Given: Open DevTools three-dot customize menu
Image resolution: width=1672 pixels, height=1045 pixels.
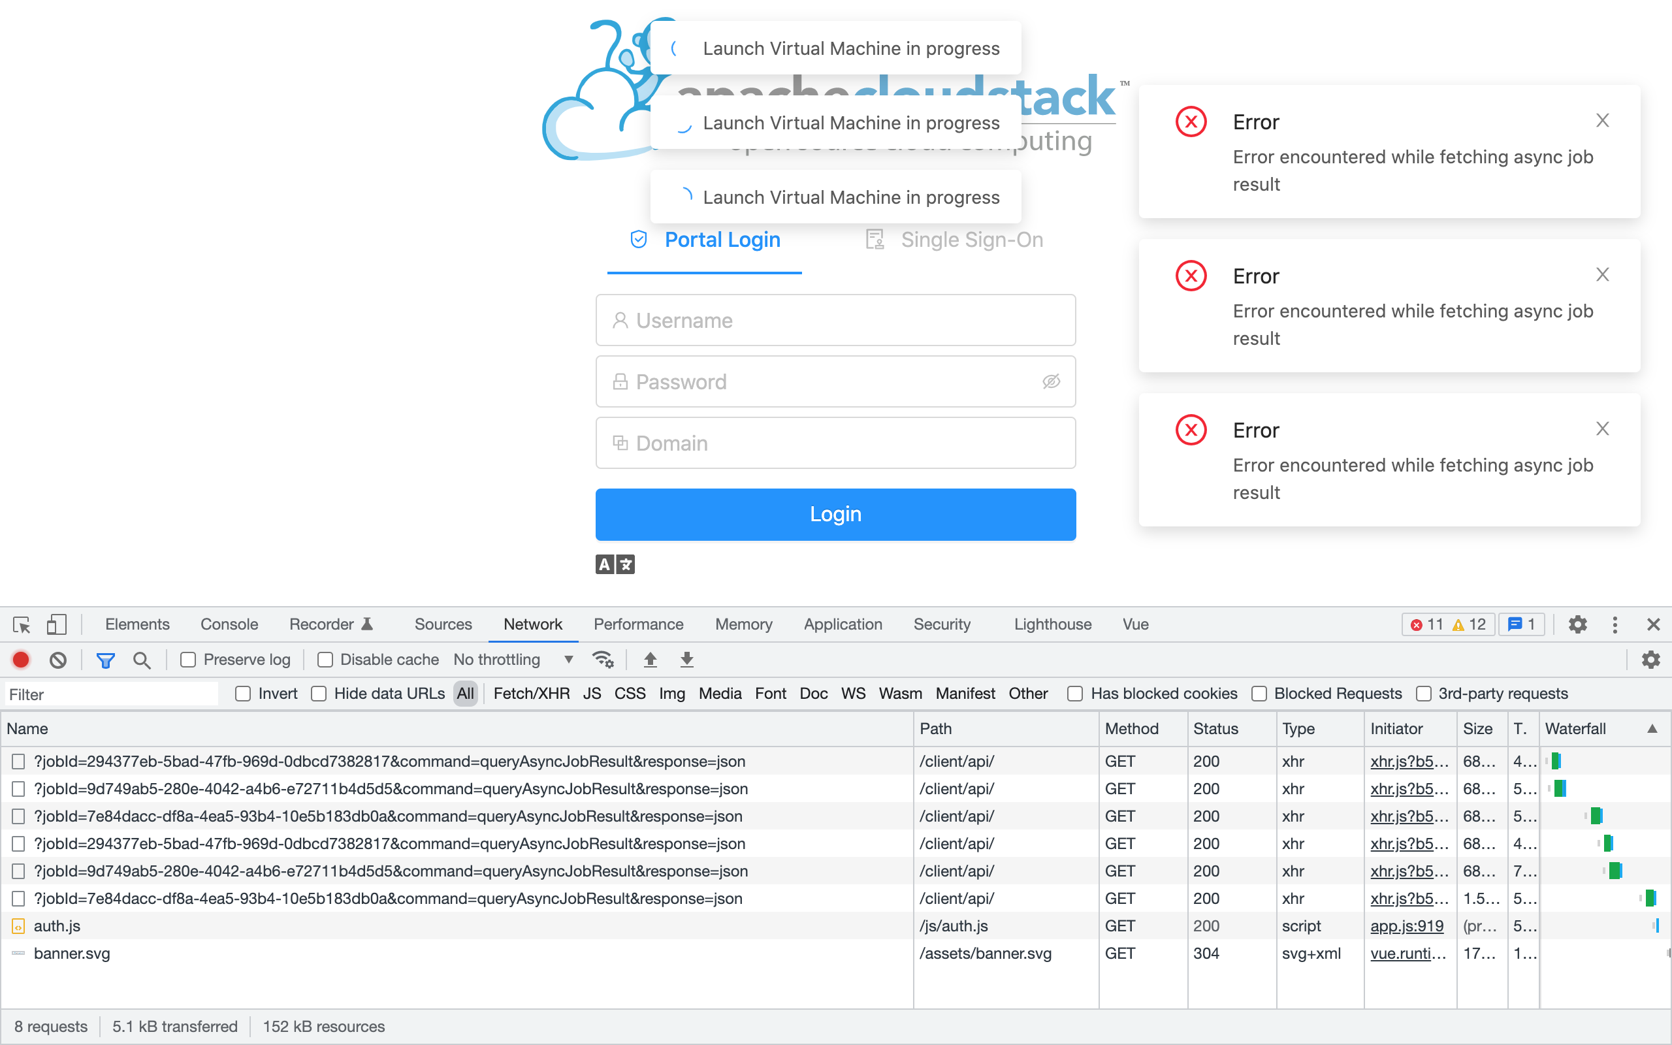Looking at the screenshot, I should [1615, 625].
